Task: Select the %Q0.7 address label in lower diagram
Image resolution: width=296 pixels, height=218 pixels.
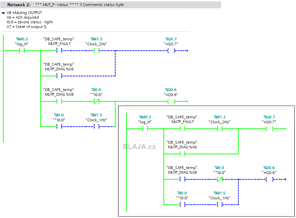Action: [x=269, y=117]
